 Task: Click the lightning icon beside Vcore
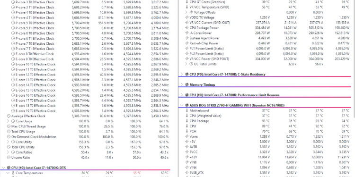[187, 136]
